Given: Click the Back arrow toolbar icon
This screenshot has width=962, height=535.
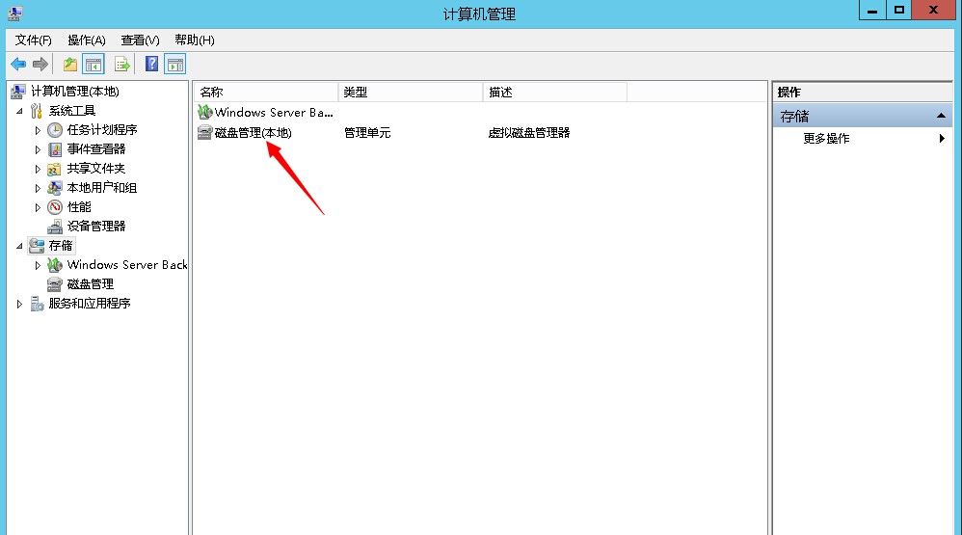Looking at the screenshot, I should [17, 65].
